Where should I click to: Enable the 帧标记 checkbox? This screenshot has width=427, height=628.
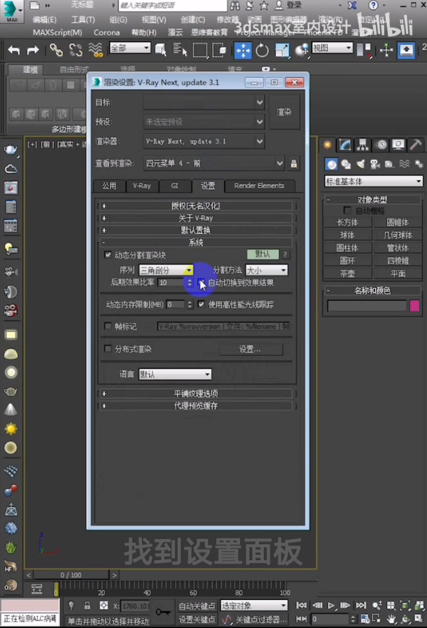click(x=108, y=327)
